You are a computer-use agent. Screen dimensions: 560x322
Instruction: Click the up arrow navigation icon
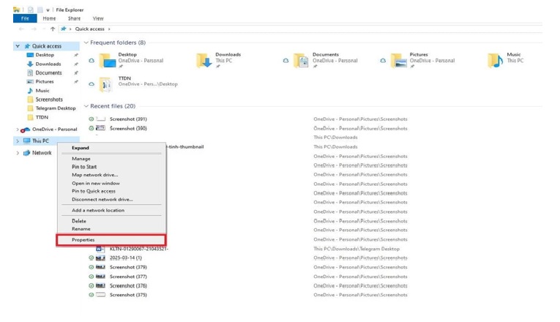coord(53,29)
